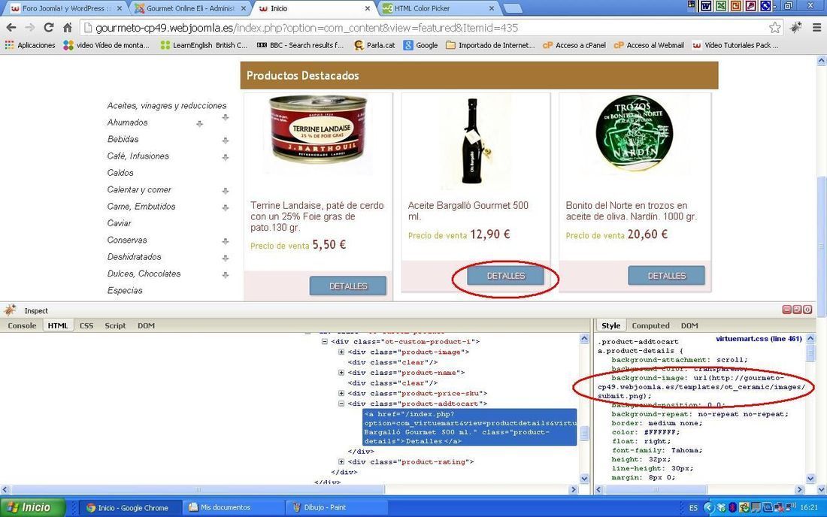Close the Inicio browser tab
Viewport: 827px width, 517px height.
click(368, 8)
